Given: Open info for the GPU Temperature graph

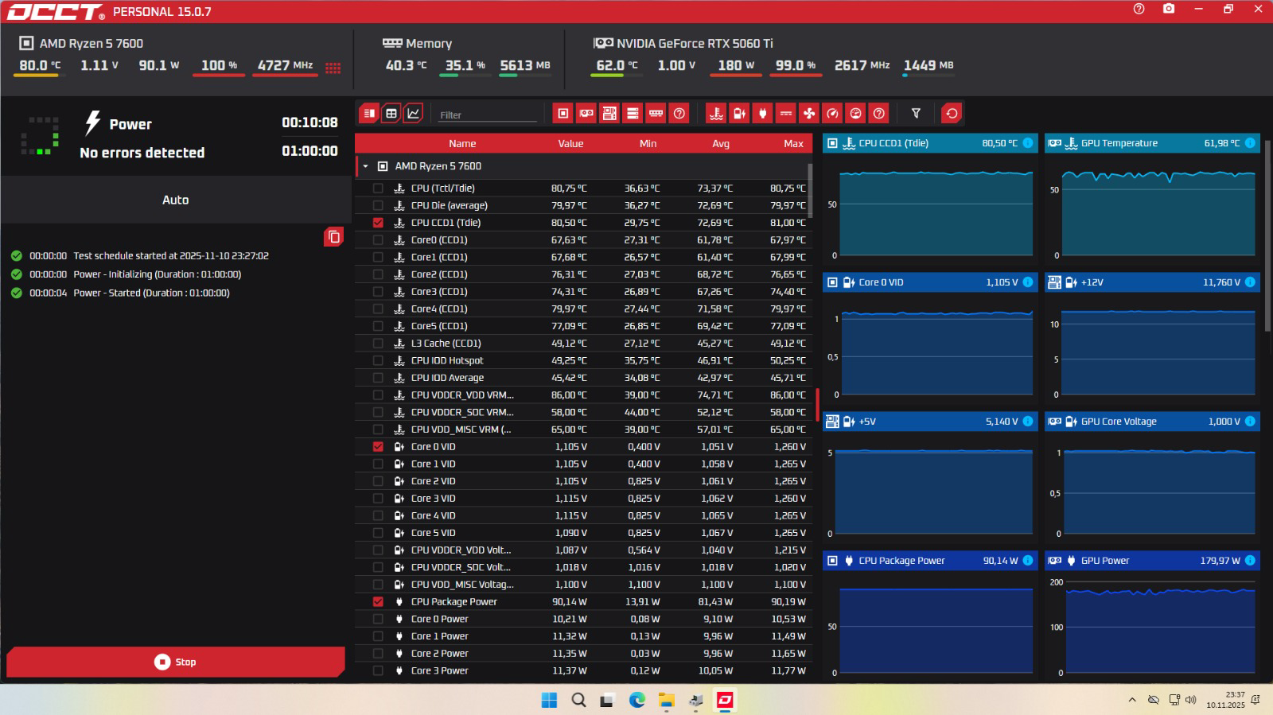Looking at the screenshot, I should [1250, 143].
